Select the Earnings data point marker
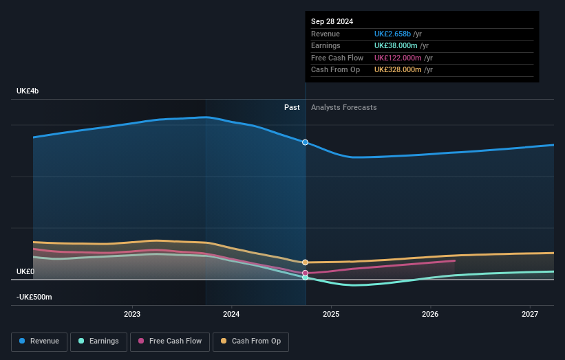 pyautogui.click(x=305, y=278)
